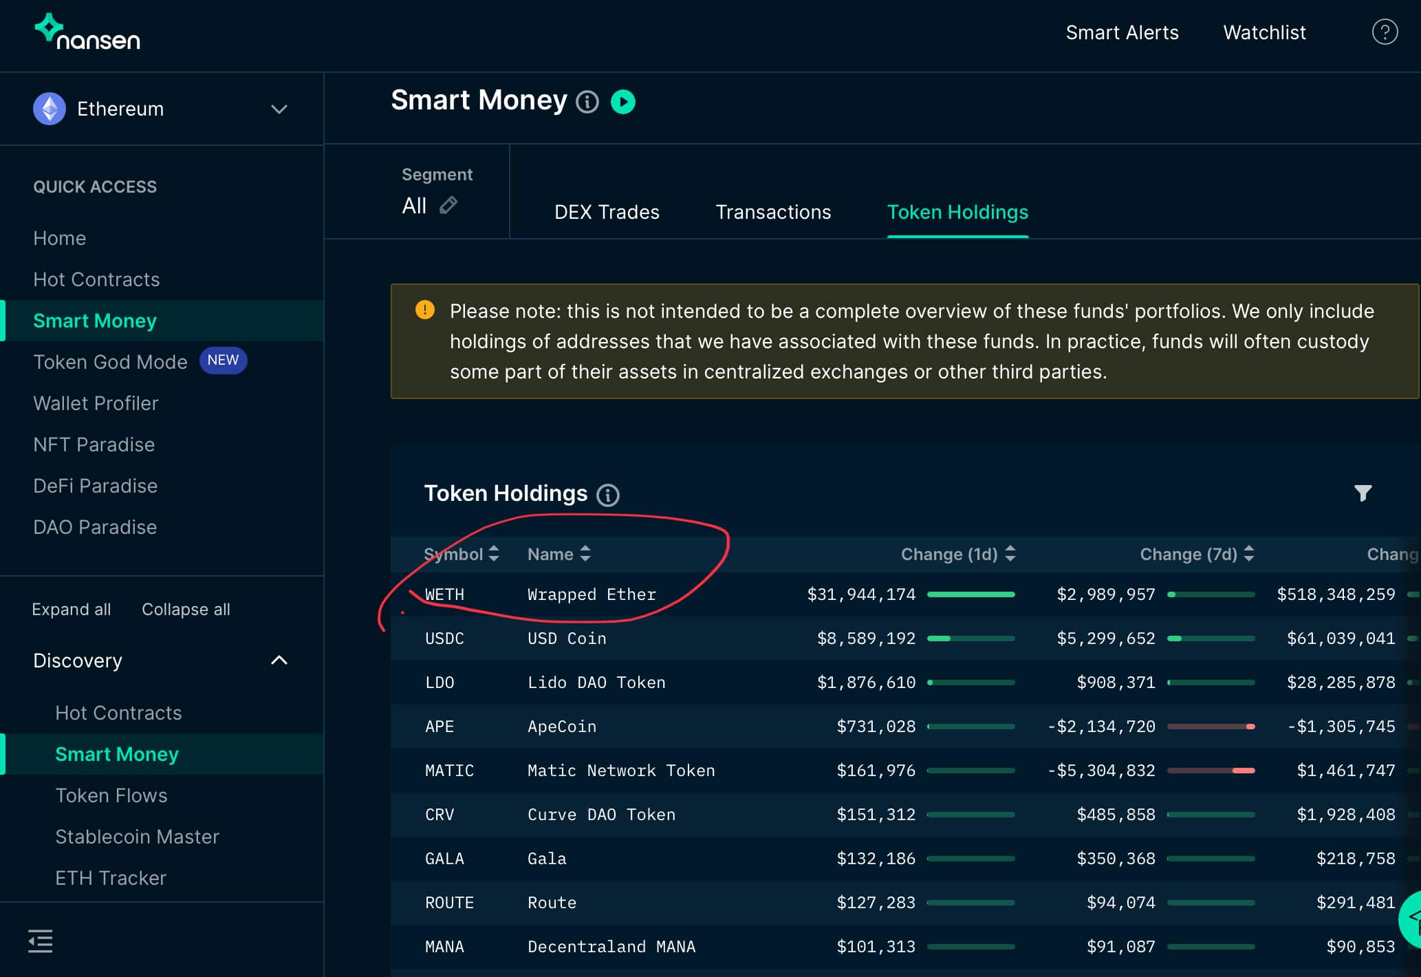The width and height of the screenshot is (1421, 977).
Task: Switch to the Transactions tab
Action: coord(772,212)
